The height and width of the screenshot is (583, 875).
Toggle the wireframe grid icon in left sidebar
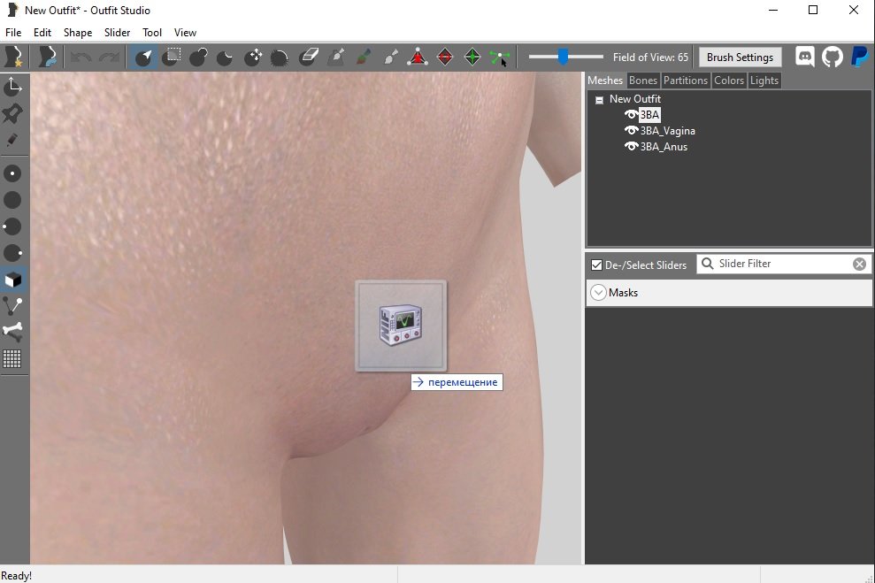click(12, 359)
